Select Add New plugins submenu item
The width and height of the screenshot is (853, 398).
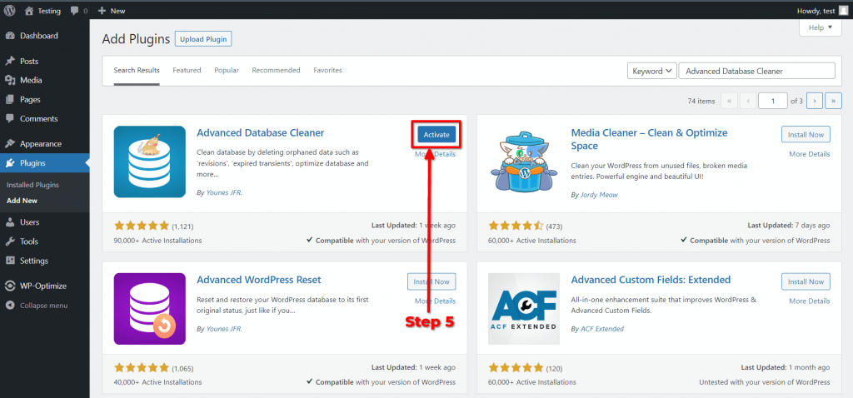(22, 201)
